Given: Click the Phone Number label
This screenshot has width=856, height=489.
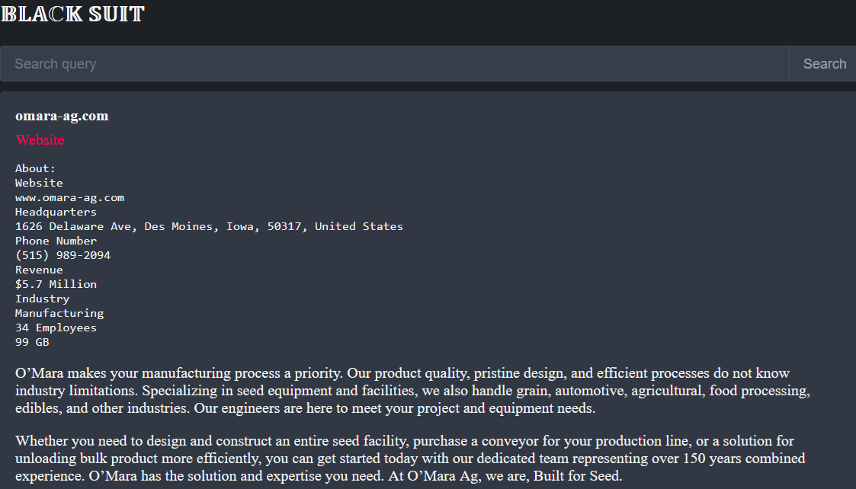Looking at the screenshot, I should point(56,241).
